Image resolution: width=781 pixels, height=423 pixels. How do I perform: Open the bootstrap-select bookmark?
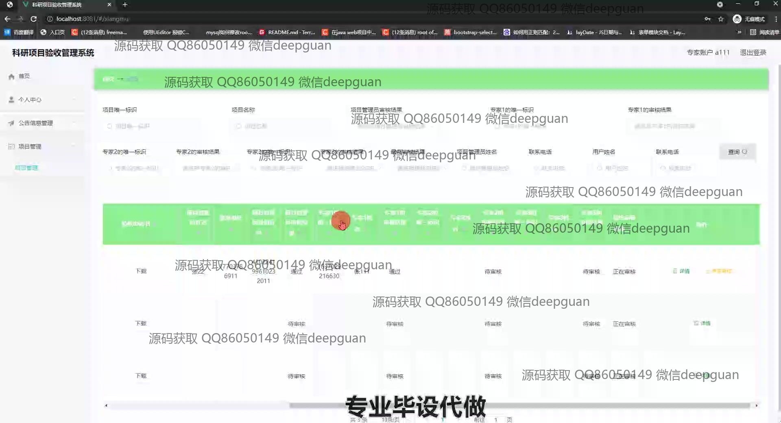(x=471, y=32)
